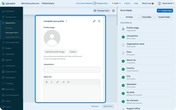176x110 pixels.
Task: Click the pencil edit icon for profile section
Action: [x=94, y=21]
